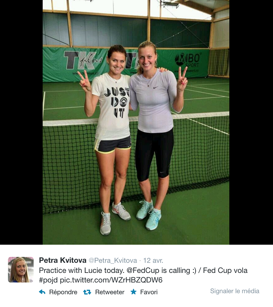Click the black area left of photo

pyautogui.click(x=21, y=122)
